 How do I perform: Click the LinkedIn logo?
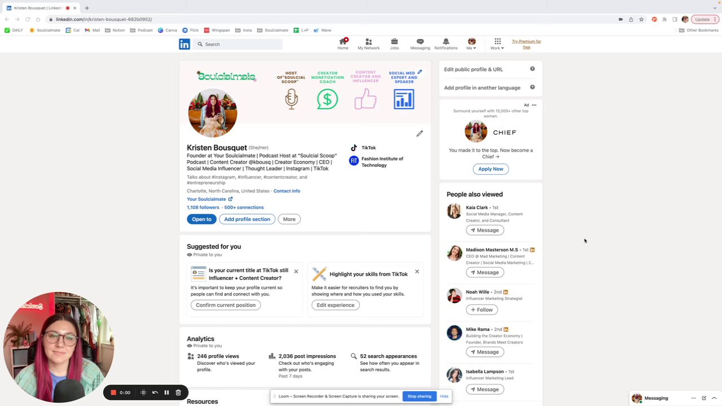[184, 44]
